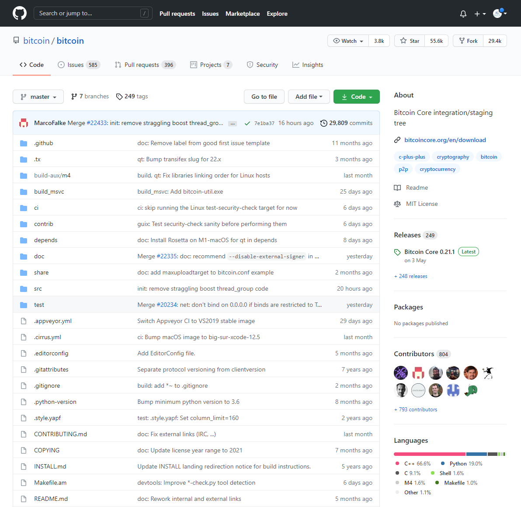This screenshot has width=521, height=507.
Task: Open the Pull requests repository tab
Action: coord(145,65)
